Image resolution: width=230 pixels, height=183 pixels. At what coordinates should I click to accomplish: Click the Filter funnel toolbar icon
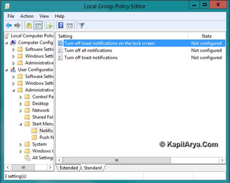82,26
